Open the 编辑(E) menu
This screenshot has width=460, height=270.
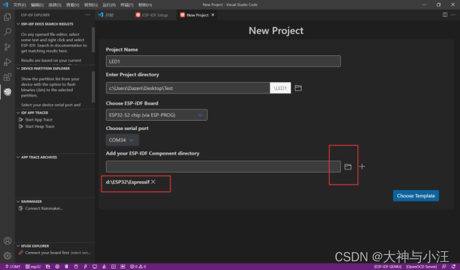[37, 5]
